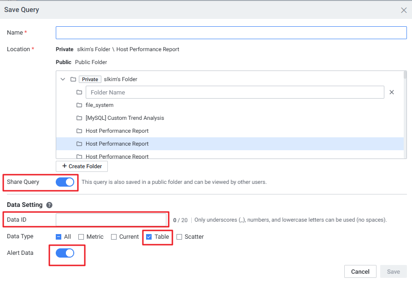This screenshot has height=288, width=412.
Task: Close the Save Query dialog with X
Action: pos(404,10)
